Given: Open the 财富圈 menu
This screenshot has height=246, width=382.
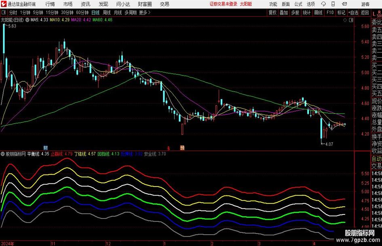Looking at the screenshot, I should point(145,4).
